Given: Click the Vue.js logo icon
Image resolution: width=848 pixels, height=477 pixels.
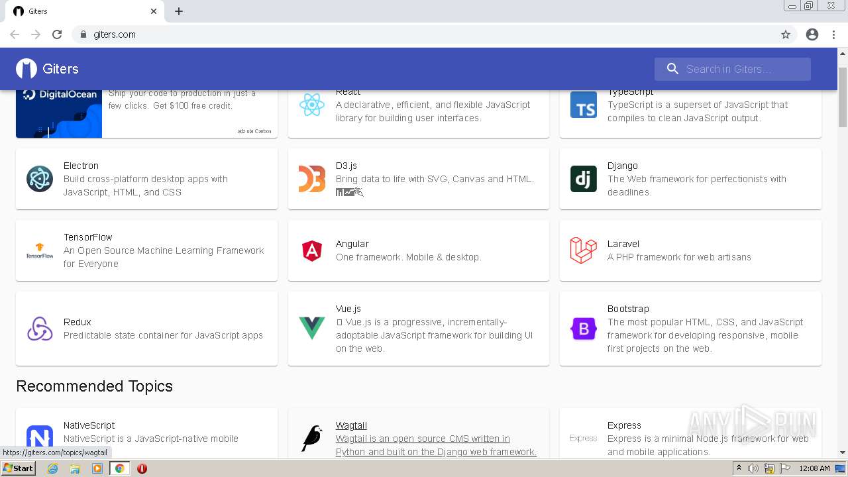Looking at the screenshot, I should pos(311,329).
